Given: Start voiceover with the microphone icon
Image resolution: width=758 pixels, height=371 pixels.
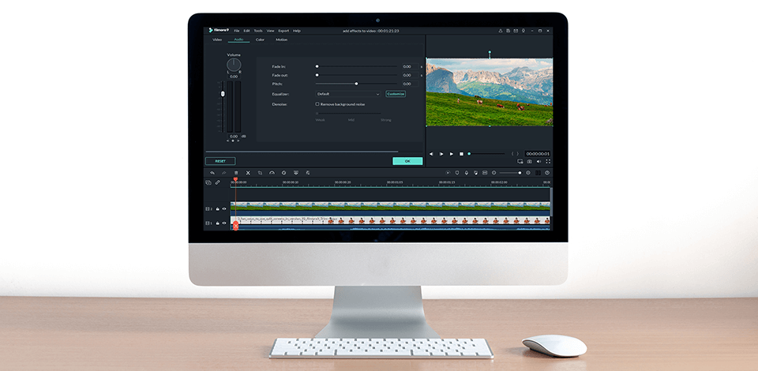Looking at the screenshot, I should pyautogui.click(x=467, y=172).
